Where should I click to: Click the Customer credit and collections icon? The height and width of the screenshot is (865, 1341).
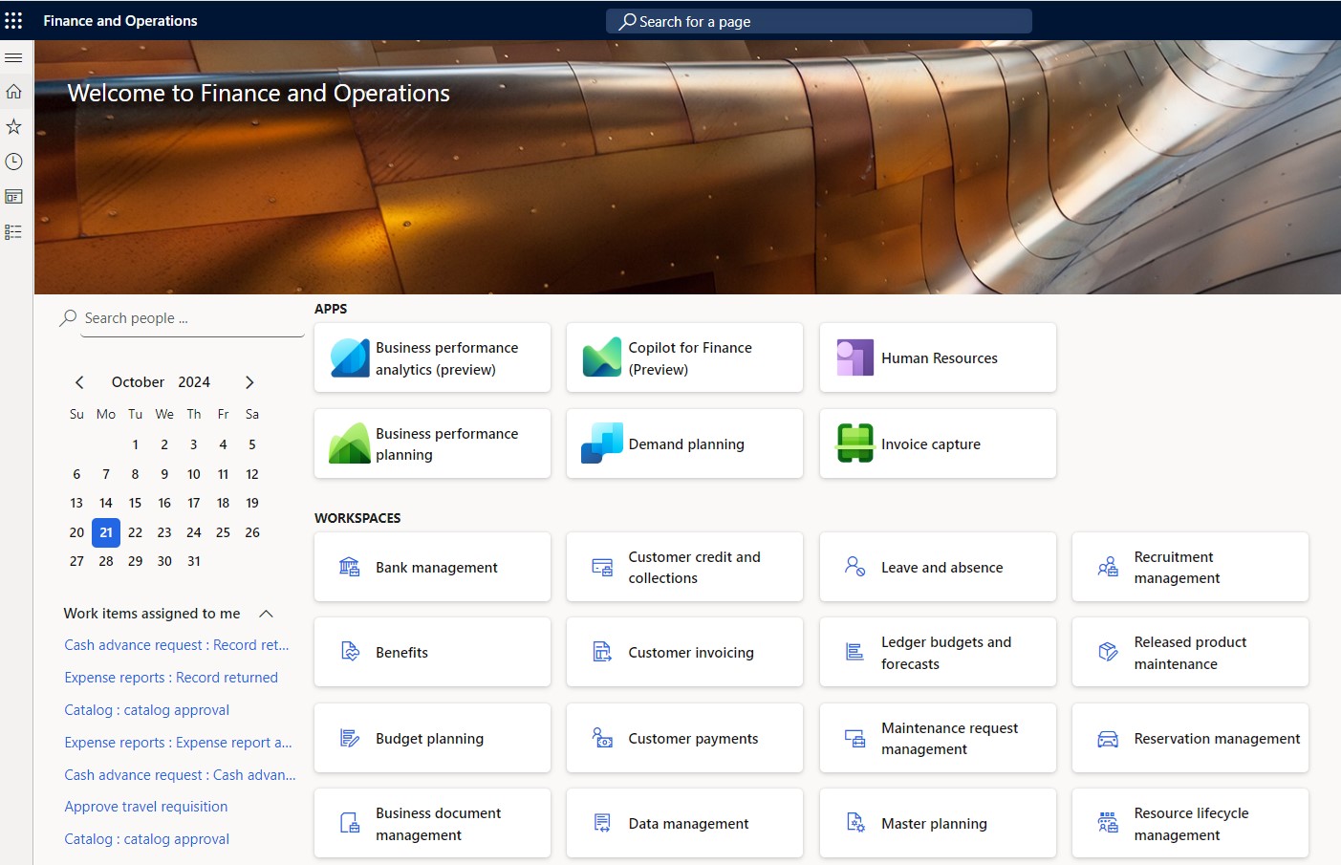tap(602, 567)
